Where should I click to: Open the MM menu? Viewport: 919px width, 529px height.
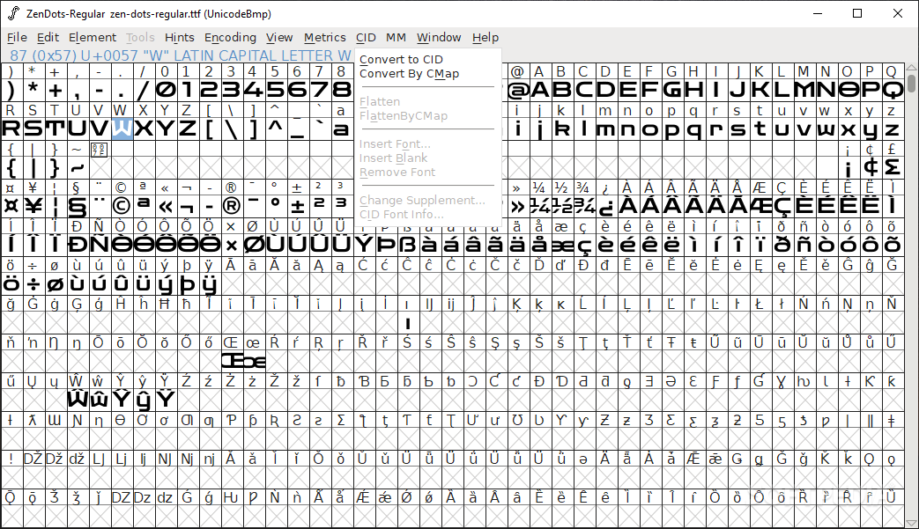tap(396, 38)
